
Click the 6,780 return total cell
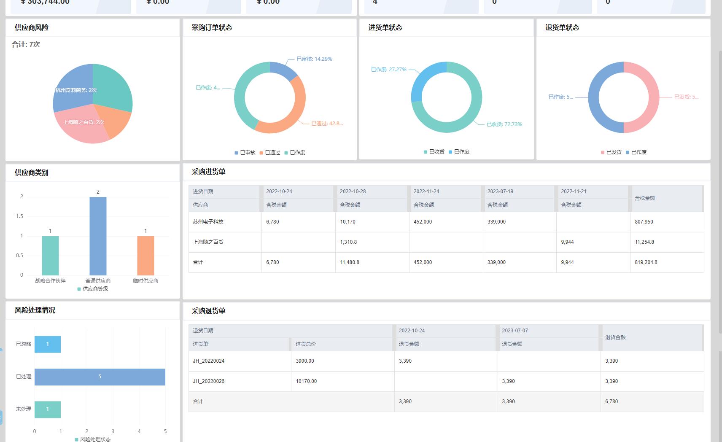point(652,402)
